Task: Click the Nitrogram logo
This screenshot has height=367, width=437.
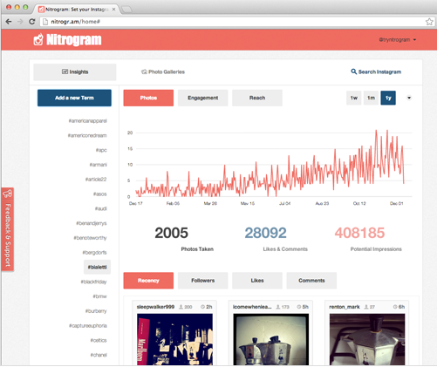Action: click(x=67, y=39)
